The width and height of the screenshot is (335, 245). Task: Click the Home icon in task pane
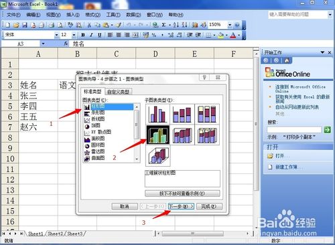point(287,60)
